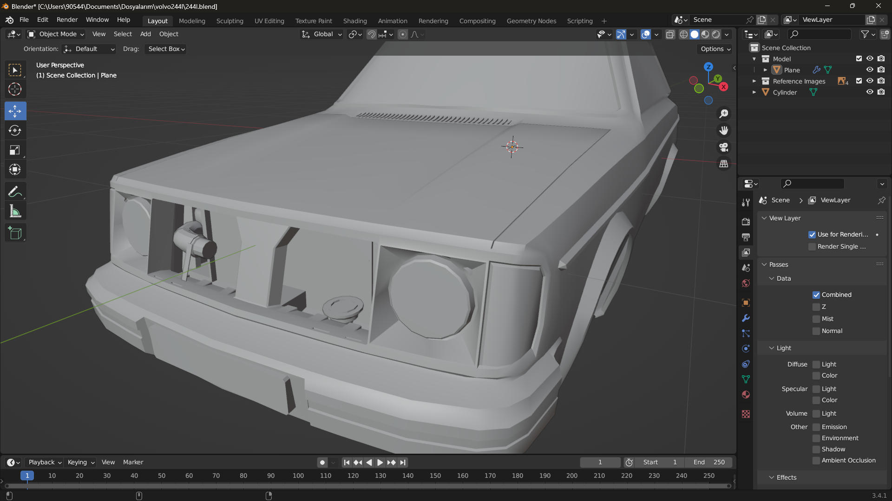
Task: Switch to the Sculpting workspace tab
Action: [x=230, y=21]
